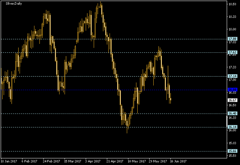Select the 15.66 horizontal level label
This screenshot has height=165, width=240.
tap(233, 151)
